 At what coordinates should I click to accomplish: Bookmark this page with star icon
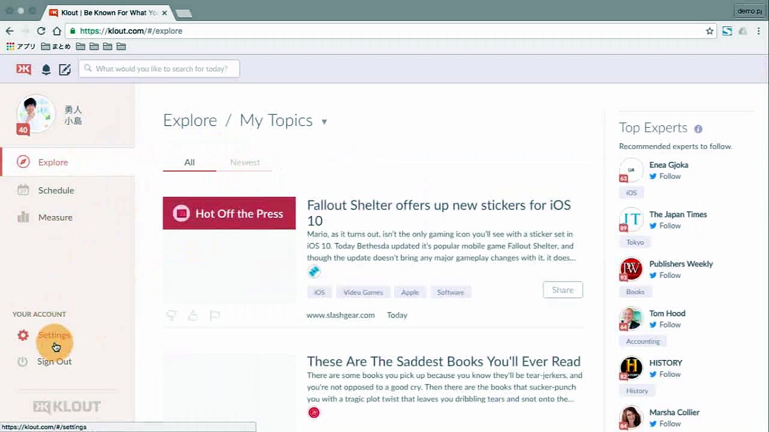pos(710,31)
